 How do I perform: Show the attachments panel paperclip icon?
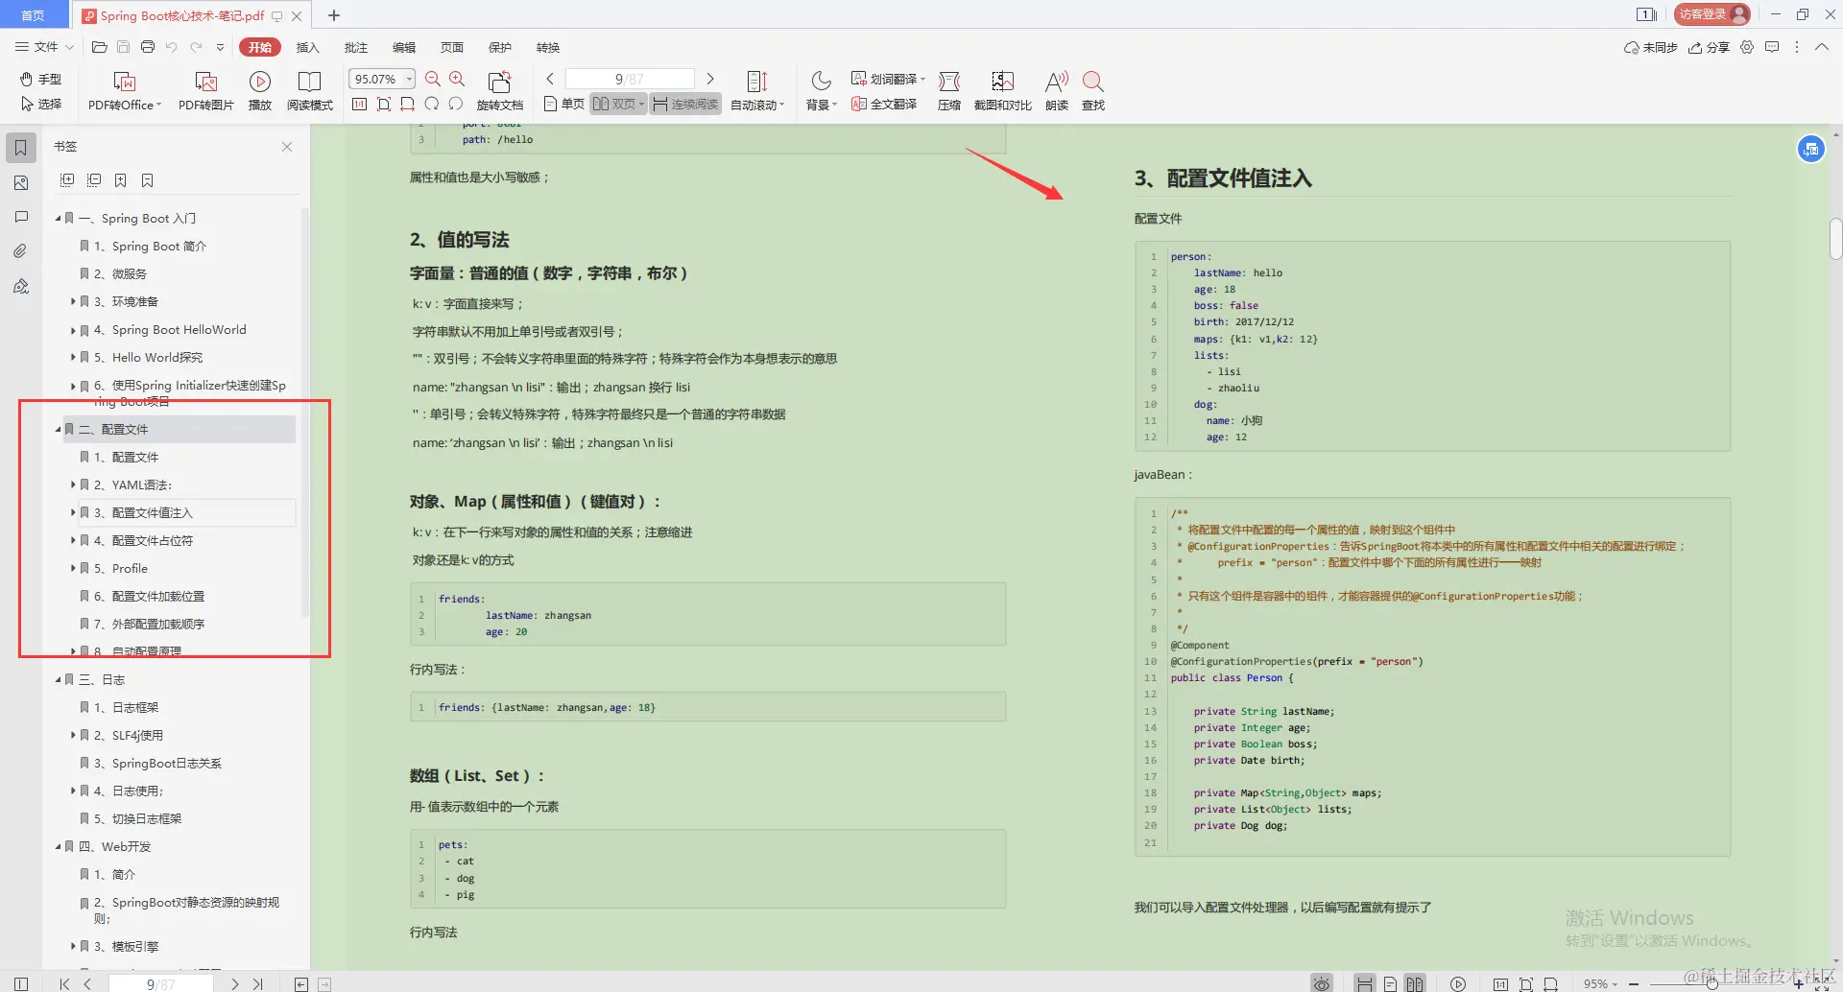(21, 251)
